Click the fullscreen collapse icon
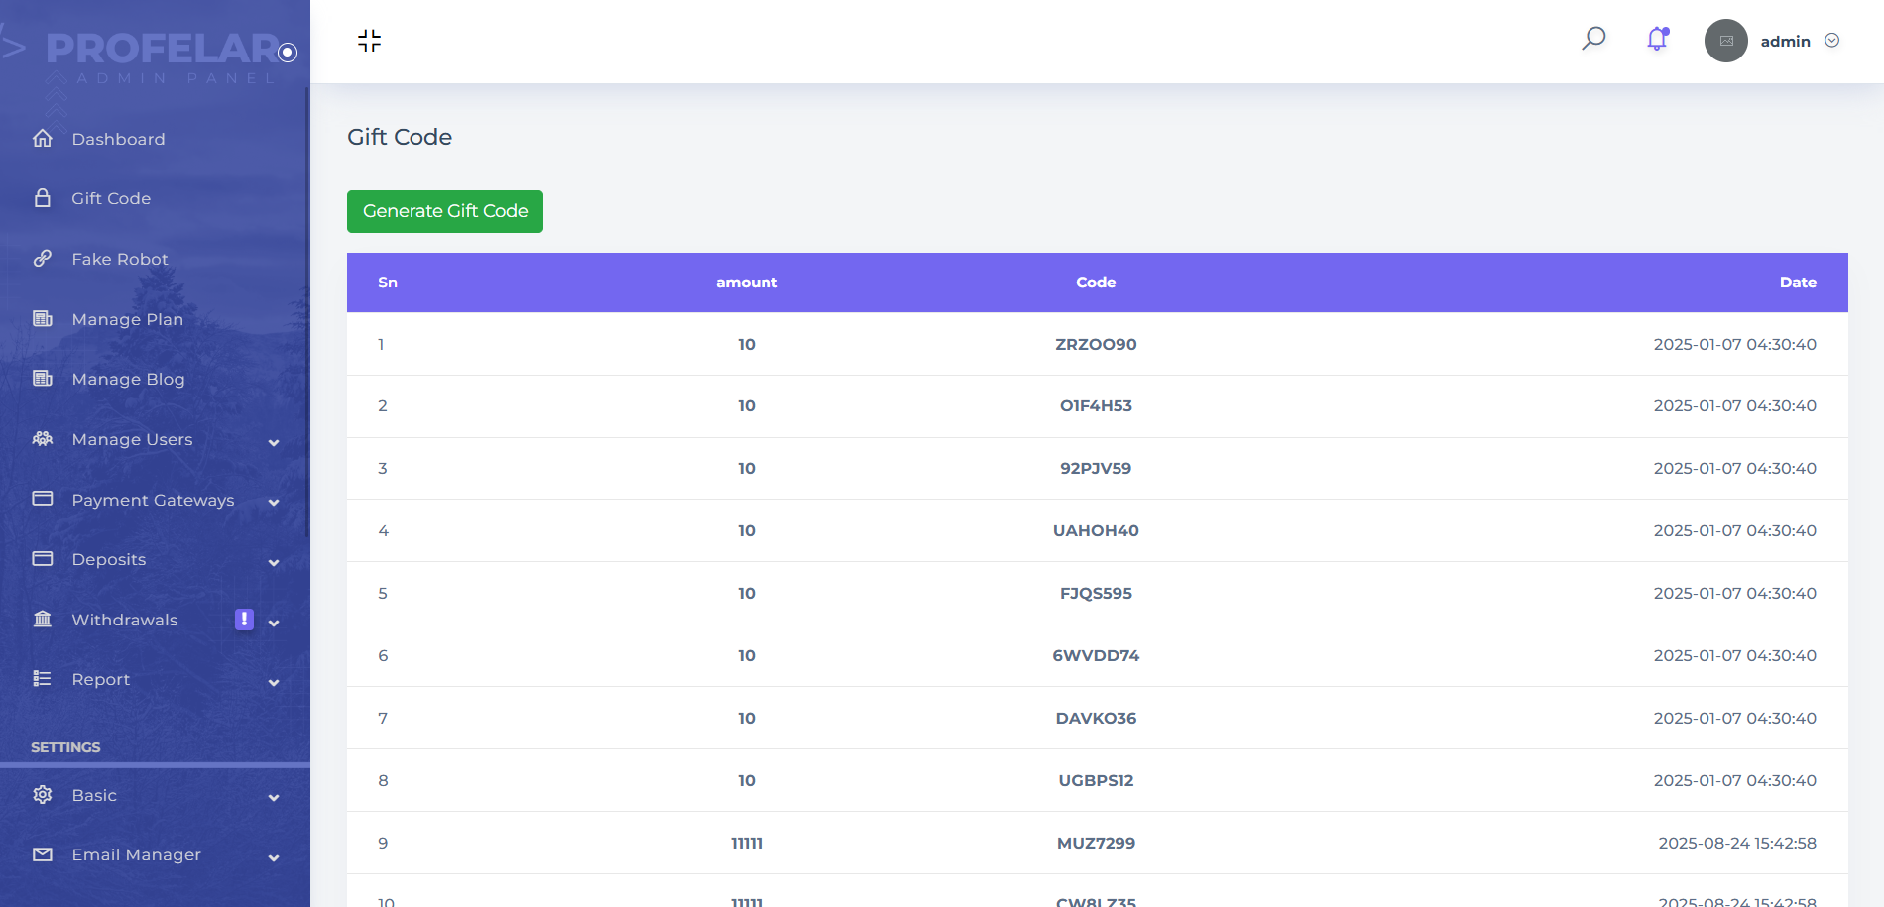 click(x=369, y=41)
